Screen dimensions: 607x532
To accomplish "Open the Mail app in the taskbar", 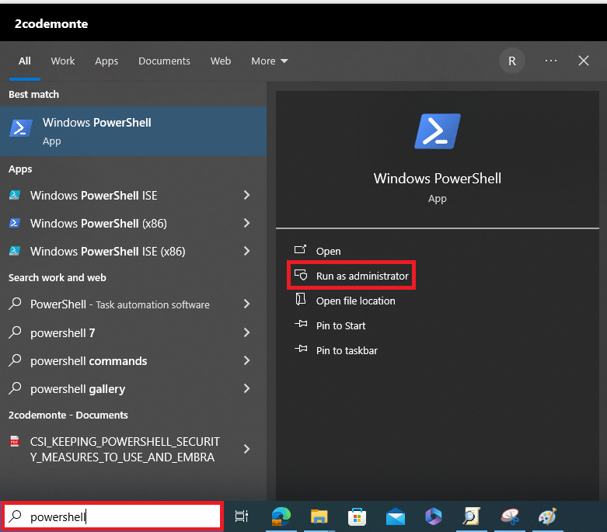I will tap(396, 516).
